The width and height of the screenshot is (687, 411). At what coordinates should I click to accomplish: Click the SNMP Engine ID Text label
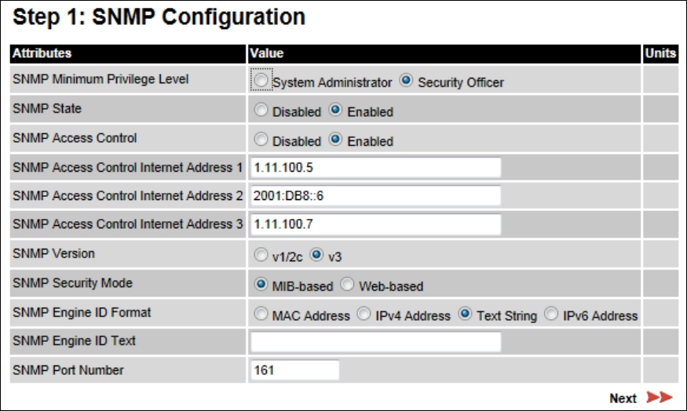point(75,340)
